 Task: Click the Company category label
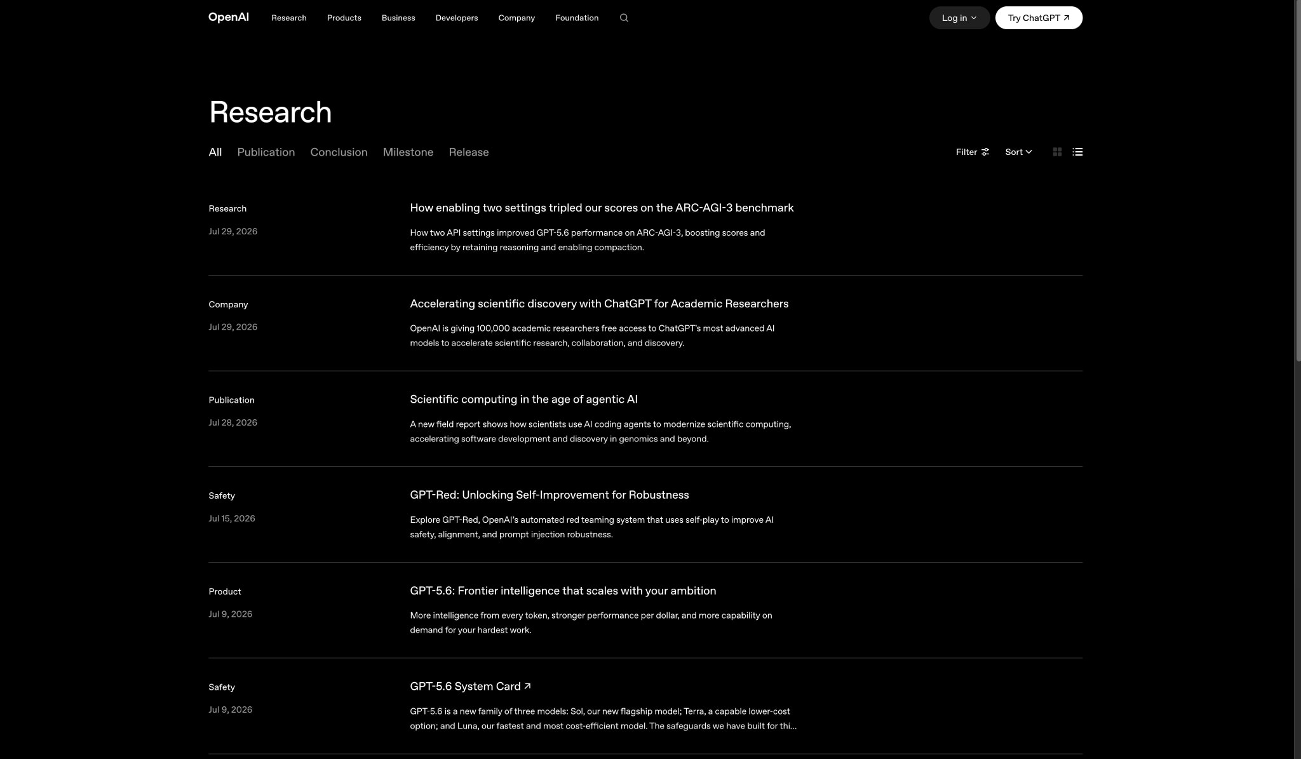click(x=228, y=304)
